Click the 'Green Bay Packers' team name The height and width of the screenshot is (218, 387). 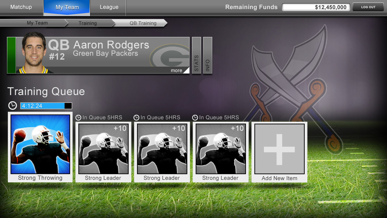tap(106, 54)
